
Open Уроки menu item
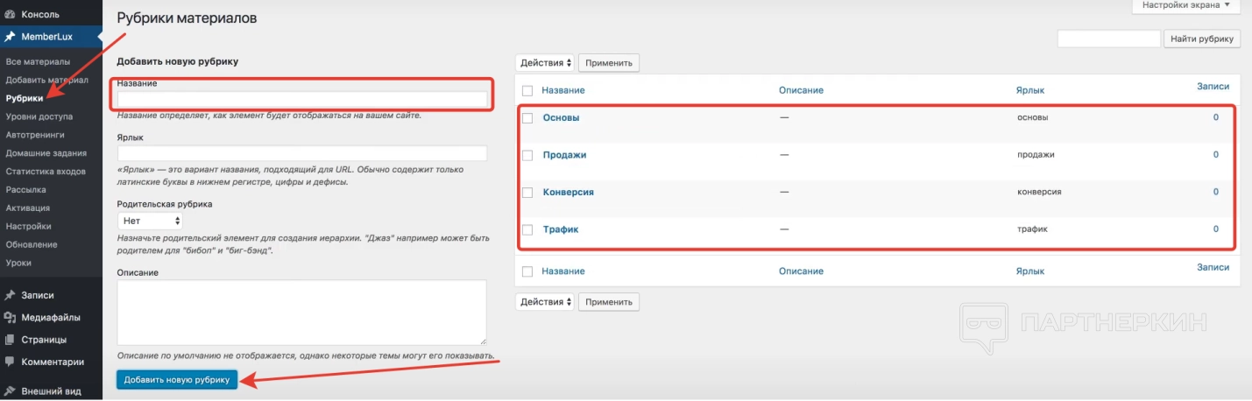(20, 263)
